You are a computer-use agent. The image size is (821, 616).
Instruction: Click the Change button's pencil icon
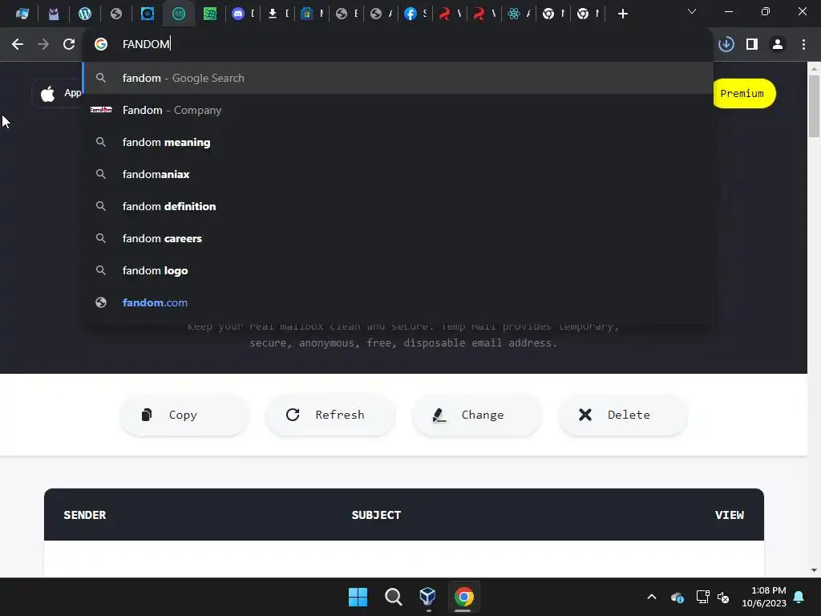coord(439,415)
